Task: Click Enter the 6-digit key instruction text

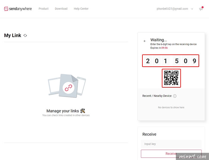Action: [173, 44]
